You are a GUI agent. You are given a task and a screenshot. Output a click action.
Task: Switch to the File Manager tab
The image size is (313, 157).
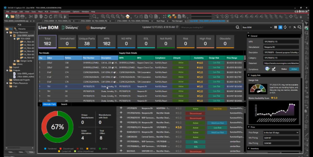177,21
